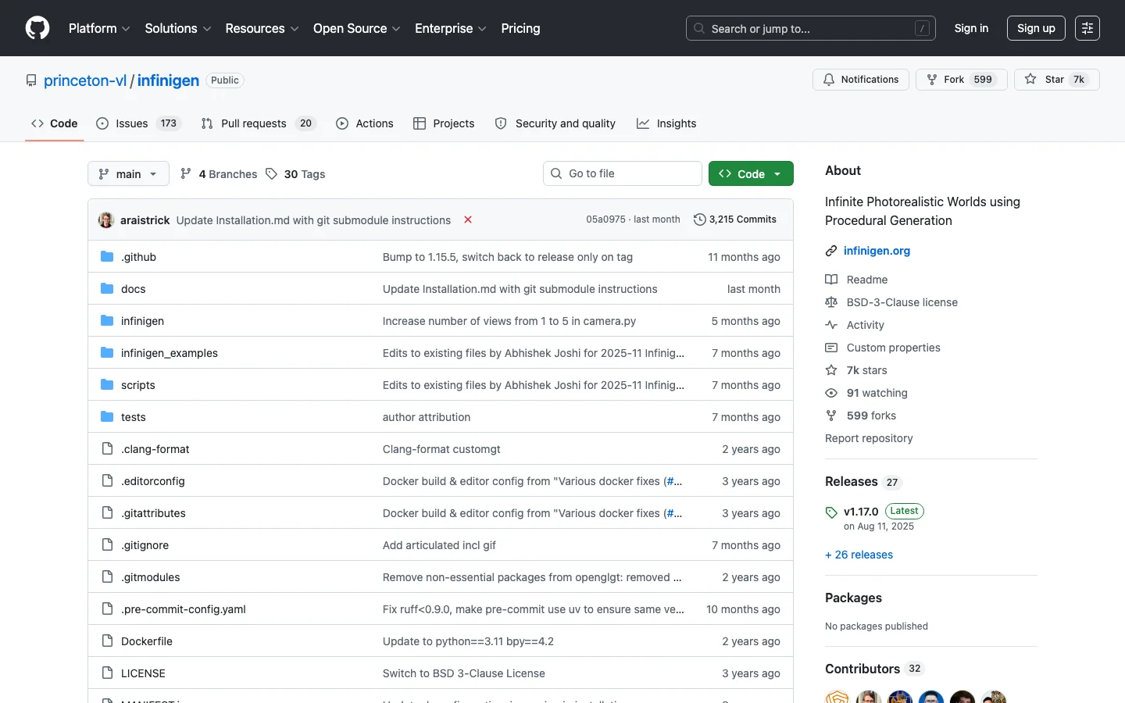
Task: Click the Dockerfile file icon
Action: coord(107,641)
